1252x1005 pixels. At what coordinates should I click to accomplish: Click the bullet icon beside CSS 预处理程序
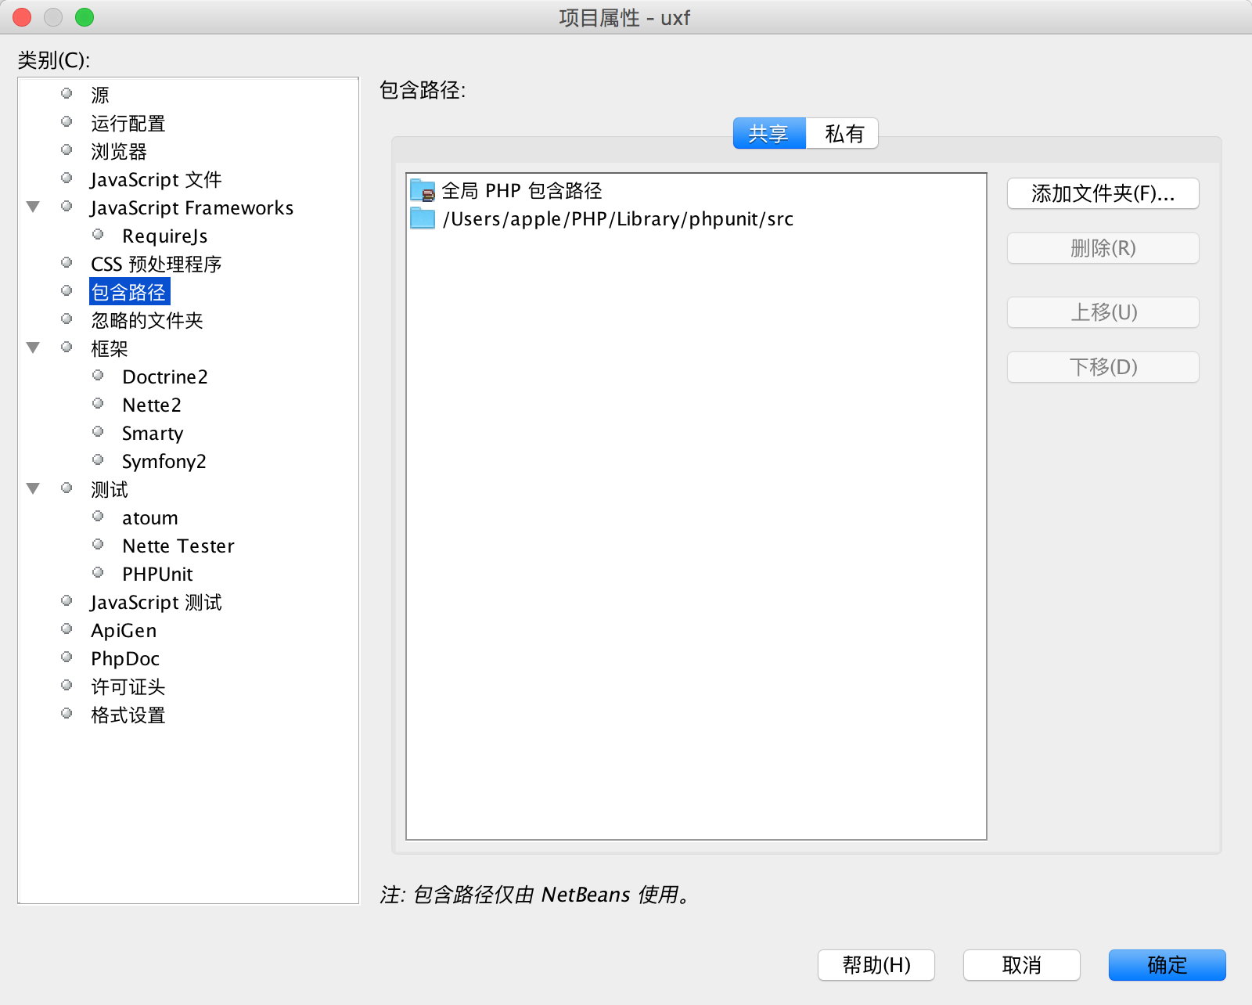(67, 262)
